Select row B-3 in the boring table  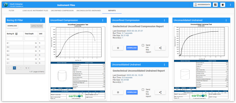(x=25, y=51)
